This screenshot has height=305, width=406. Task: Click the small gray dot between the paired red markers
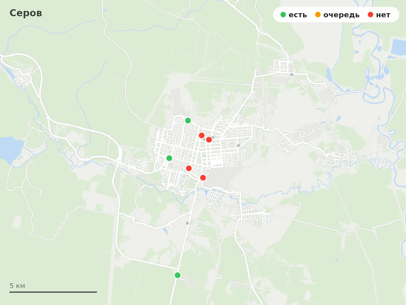point(204,139)
